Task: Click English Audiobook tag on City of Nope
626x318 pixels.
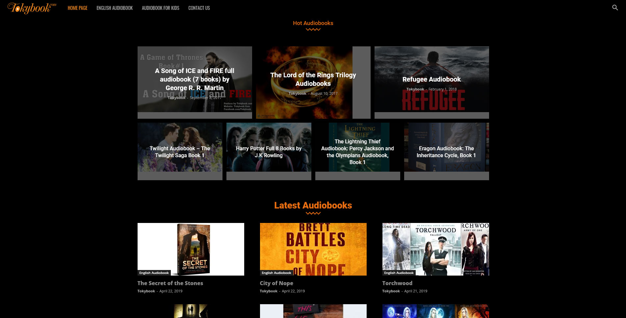Action: pos(276,273)
